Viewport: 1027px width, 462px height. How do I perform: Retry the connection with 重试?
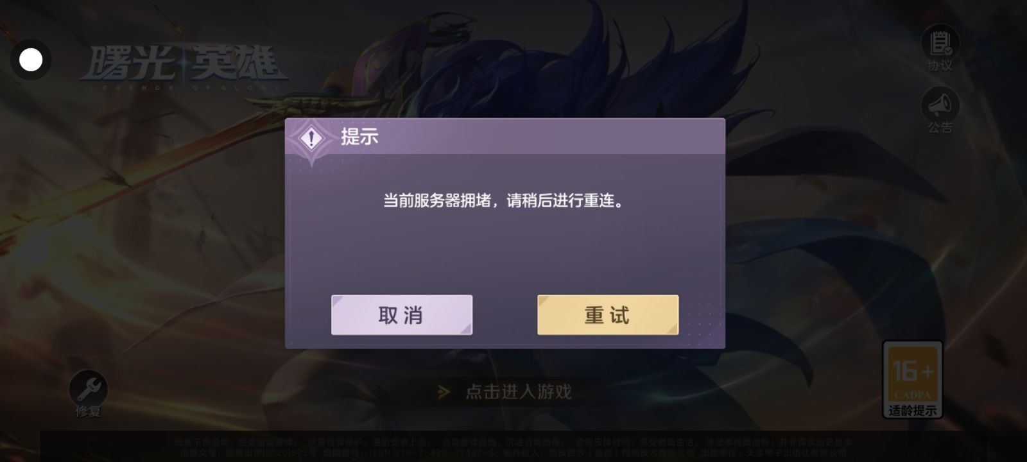point(608,315)
